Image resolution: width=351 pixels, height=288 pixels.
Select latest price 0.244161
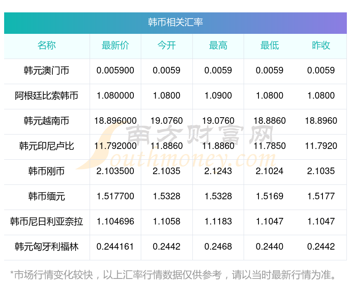click(115, 247)
